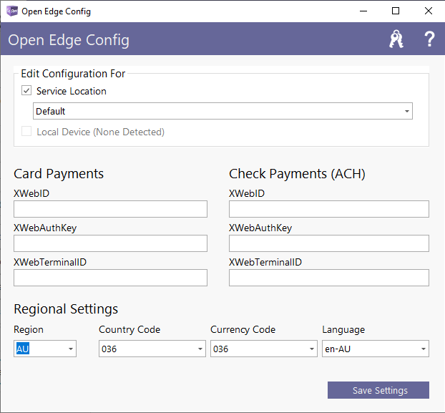Screen dimensions: 445x413
Task: Toggle the Service Location checkbox
Action: click(26, 91)
